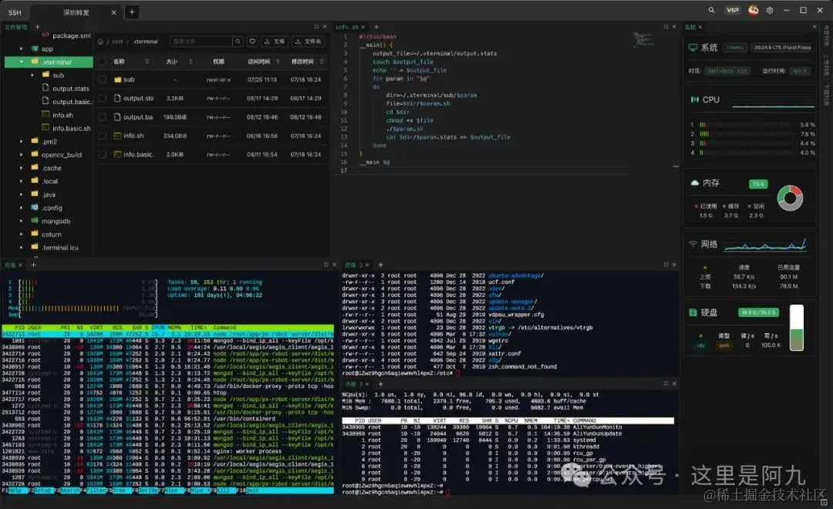
Task: Check the info.sh row checkbox
Action: [103, 136]
